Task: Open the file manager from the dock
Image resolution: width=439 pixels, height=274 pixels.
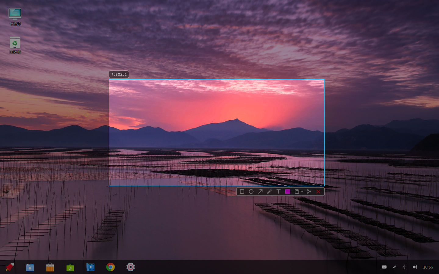Action: 30,267
